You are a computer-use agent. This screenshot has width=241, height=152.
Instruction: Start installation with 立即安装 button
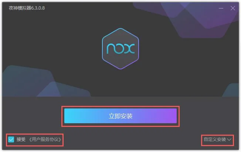pos(120,116)
